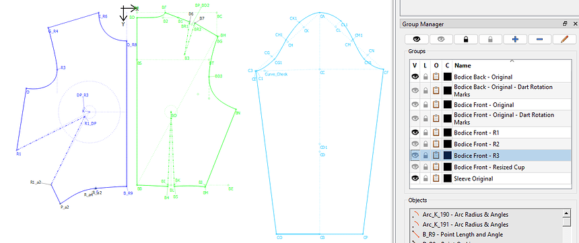This screenshot has height=243, width=579.
Task: Open color swatch for Bodice Front - Original
Action: click(448, 105)
